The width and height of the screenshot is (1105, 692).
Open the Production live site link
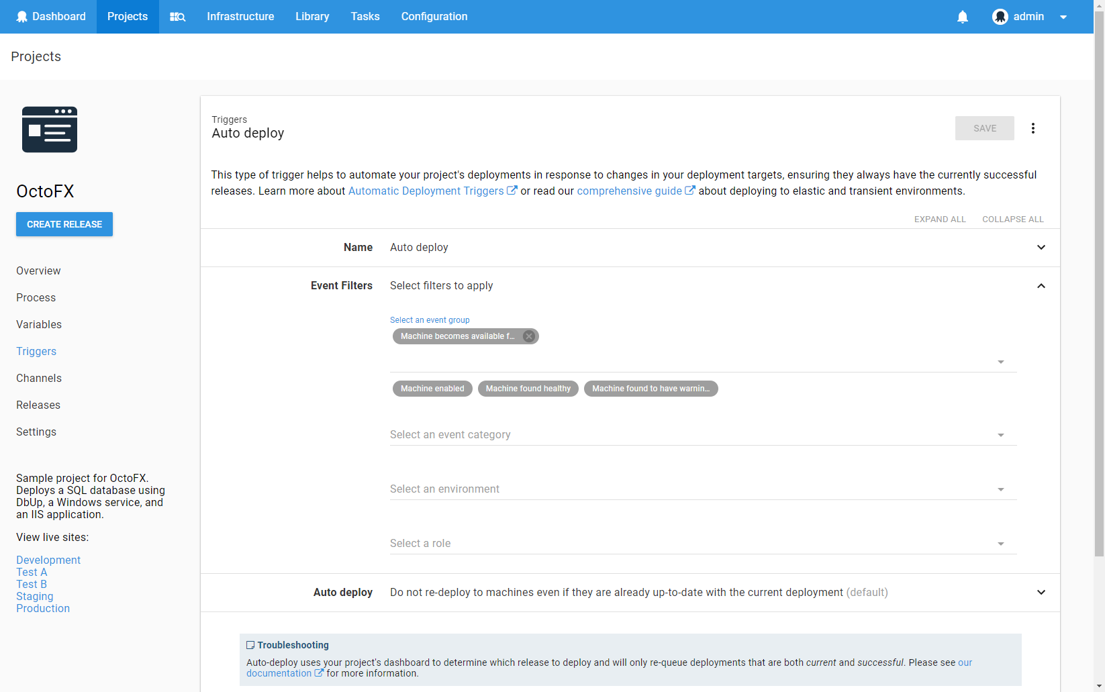click(x=43, y=609)
